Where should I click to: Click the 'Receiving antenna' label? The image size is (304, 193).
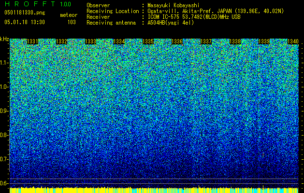[111, 23]
